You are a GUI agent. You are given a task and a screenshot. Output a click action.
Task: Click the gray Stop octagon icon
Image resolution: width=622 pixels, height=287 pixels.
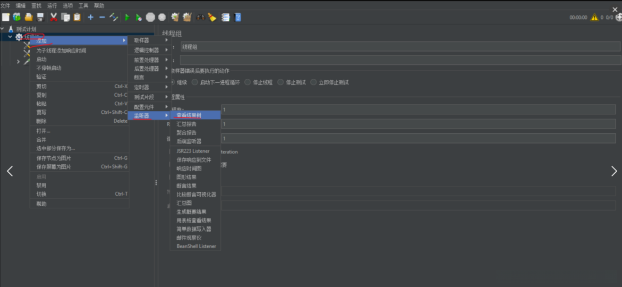pos(150,17)
